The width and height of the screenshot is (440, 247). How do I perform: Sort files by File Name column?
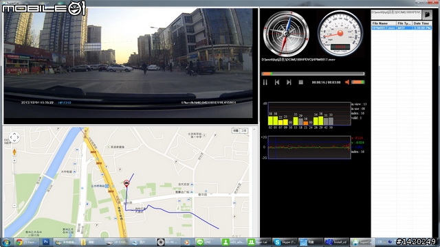coord(384,23)
